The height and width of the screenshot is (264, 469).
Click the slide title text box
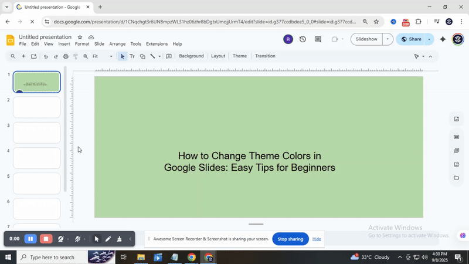click(250, 162)
